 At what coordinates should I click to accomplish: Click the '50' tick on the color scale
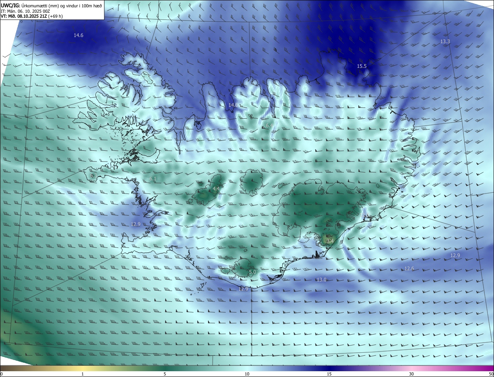tap(491, 374)
